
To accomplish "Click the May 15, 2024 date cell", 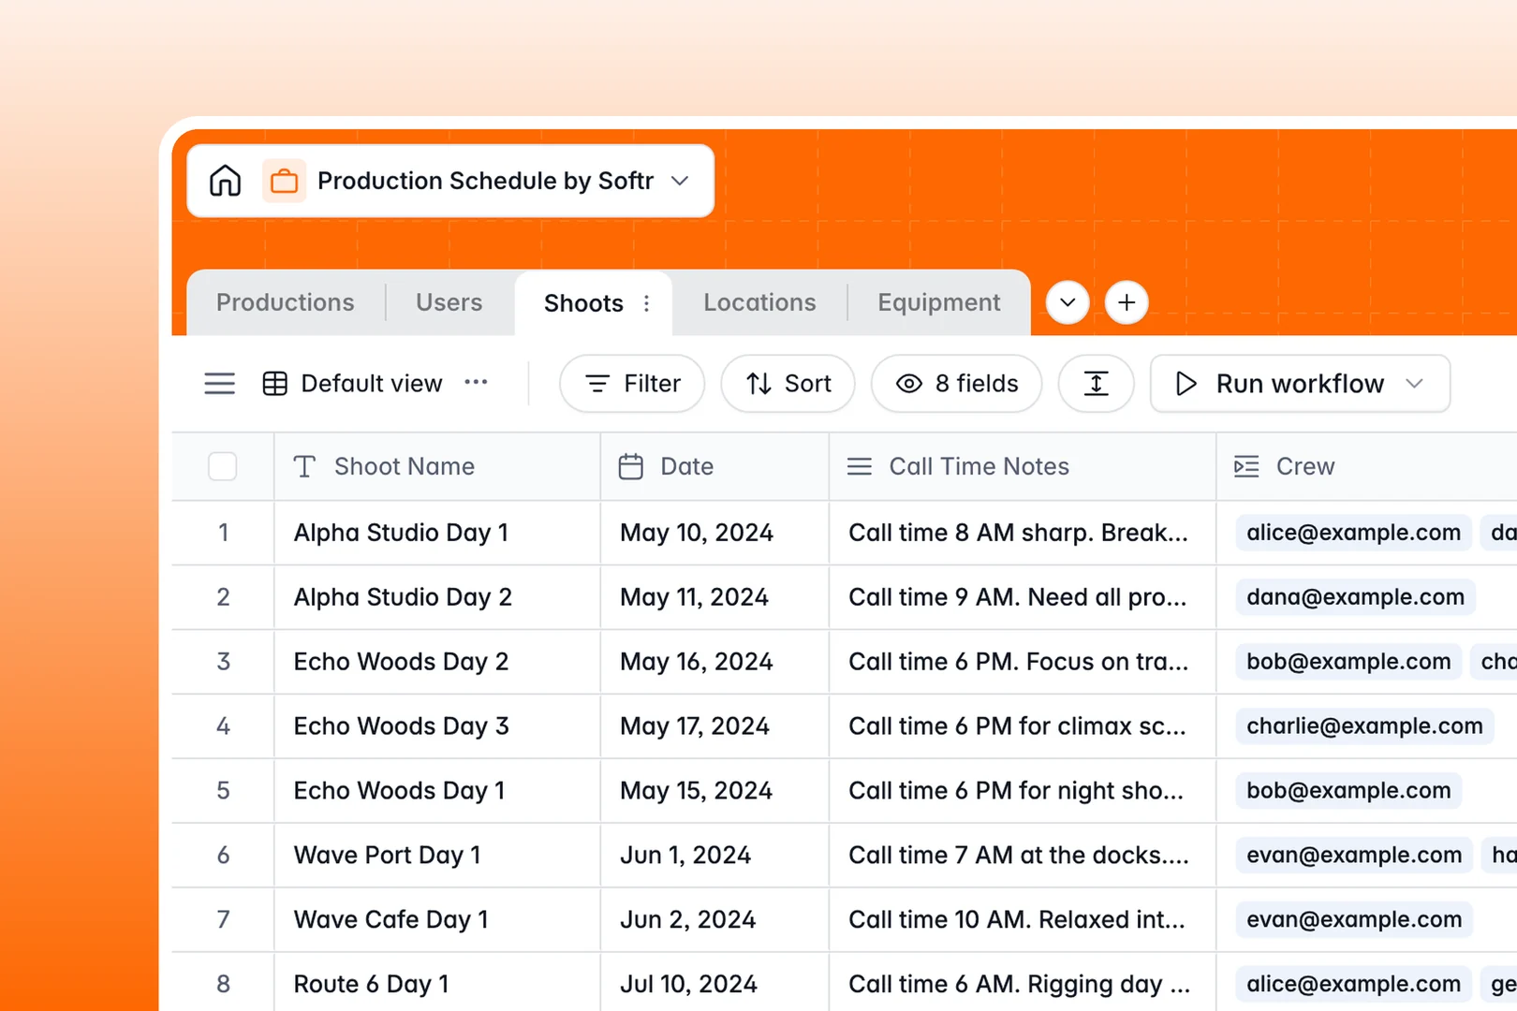I will [714, 791].
